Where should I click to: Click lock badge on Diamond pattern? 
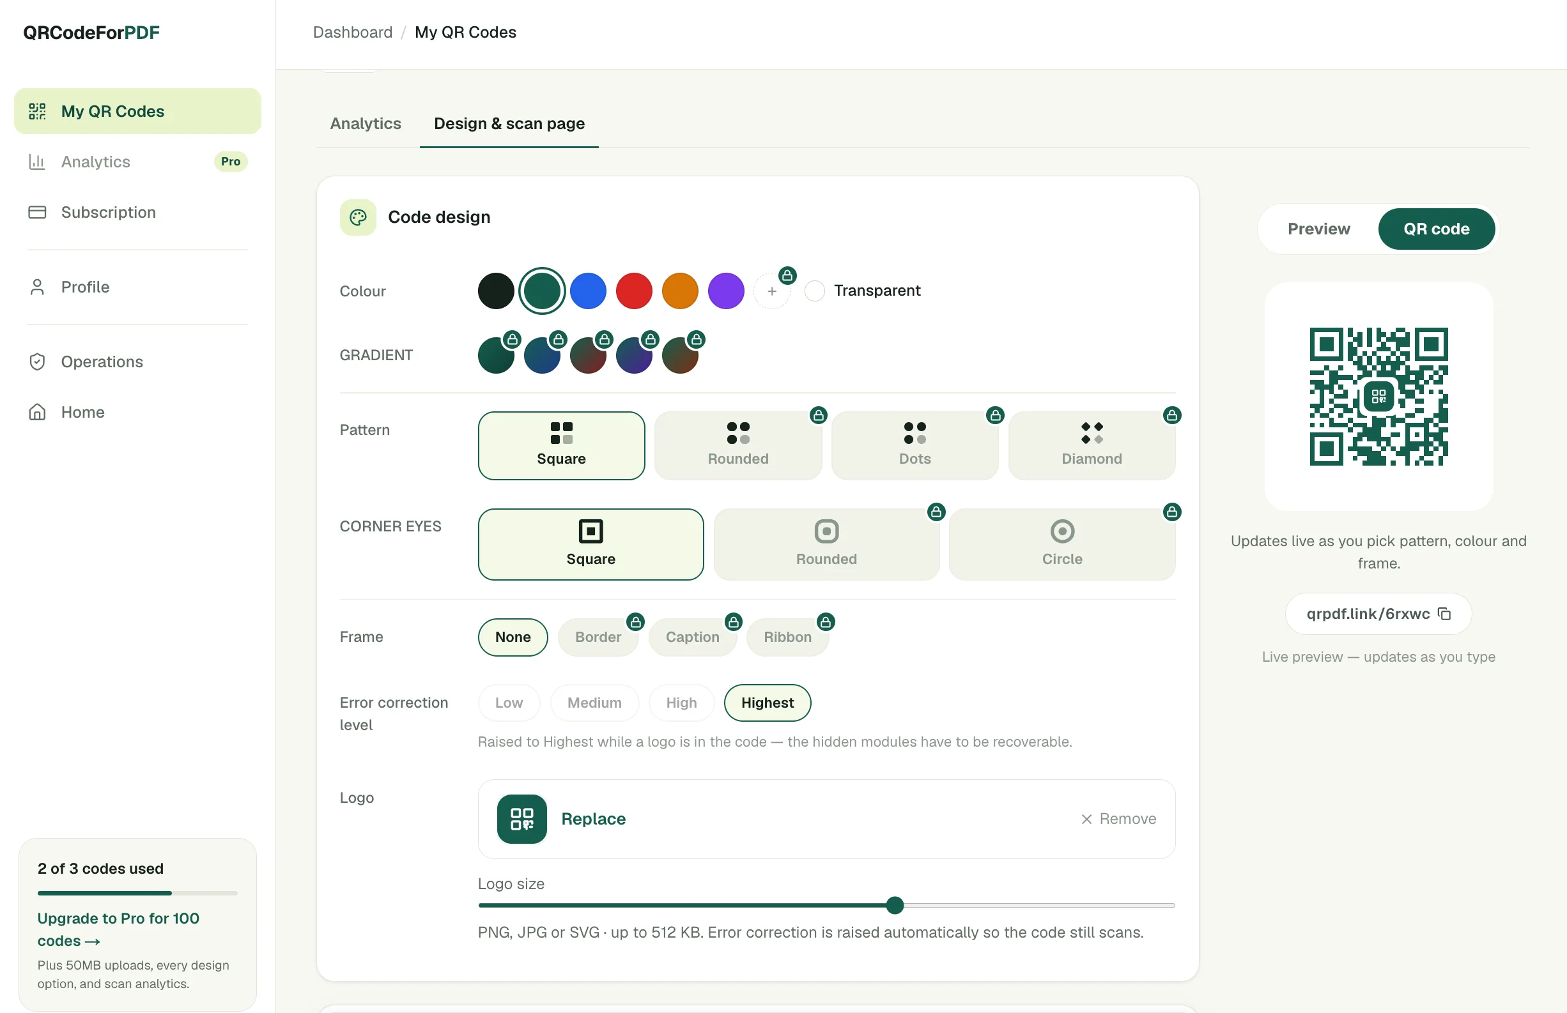[x=1171, y=415]
